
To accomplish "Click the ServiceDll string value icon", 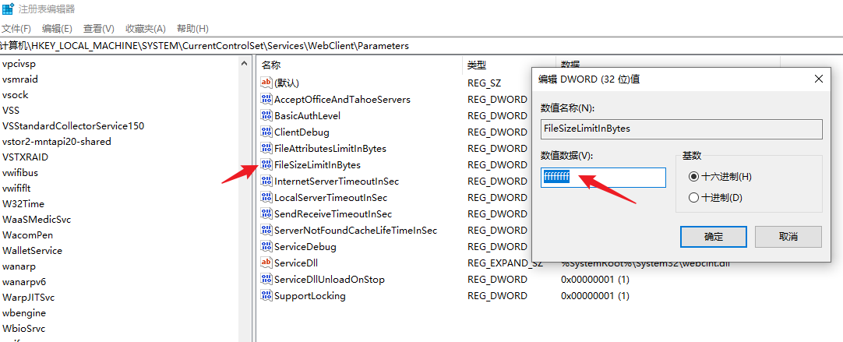I will tap(266, 263).
